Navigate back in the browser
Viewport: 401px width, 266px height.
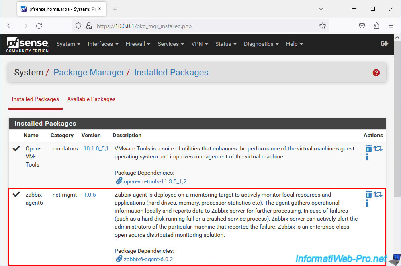(x=10, y=26)
